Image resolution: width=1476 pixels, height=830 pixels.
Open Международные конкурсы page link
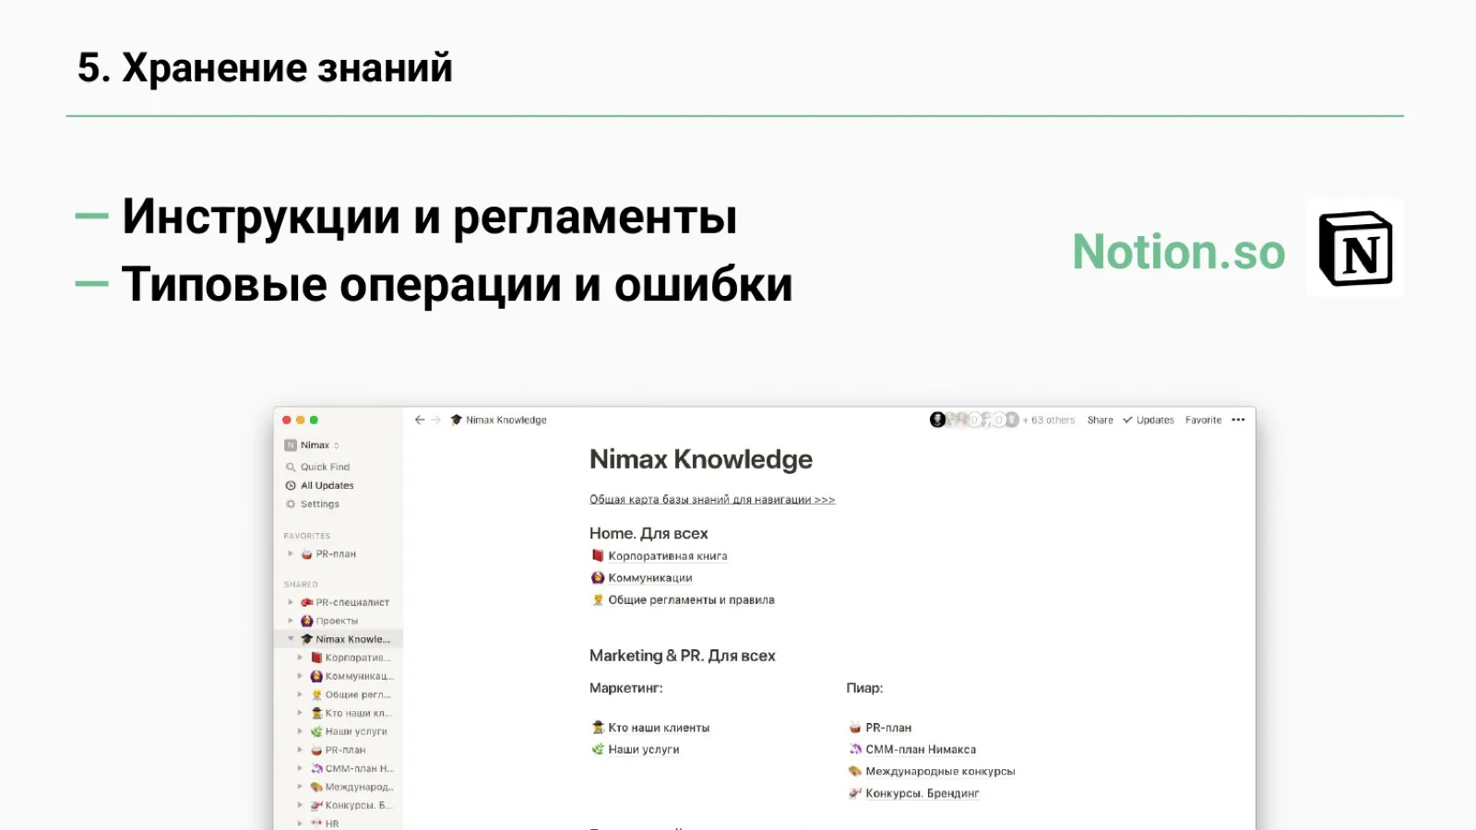[940, 771]
